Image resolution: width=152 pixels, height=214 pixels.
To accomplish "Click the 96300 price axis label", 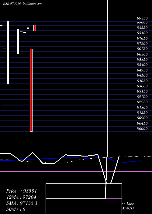I will point(142,54).
